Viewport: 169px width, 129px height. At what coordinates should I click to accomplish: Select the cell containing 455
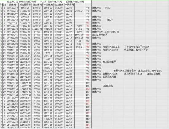(x=79, y=41)
